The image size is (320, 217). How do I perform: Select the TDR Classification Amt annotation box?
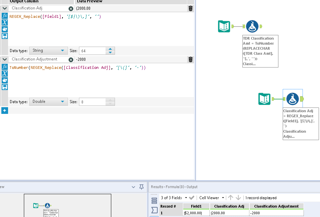click(260, 51)
